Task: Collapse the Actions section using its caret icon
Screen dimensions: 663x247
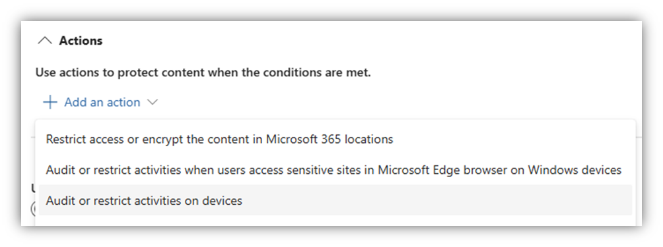Action: (x=45, y=41)
